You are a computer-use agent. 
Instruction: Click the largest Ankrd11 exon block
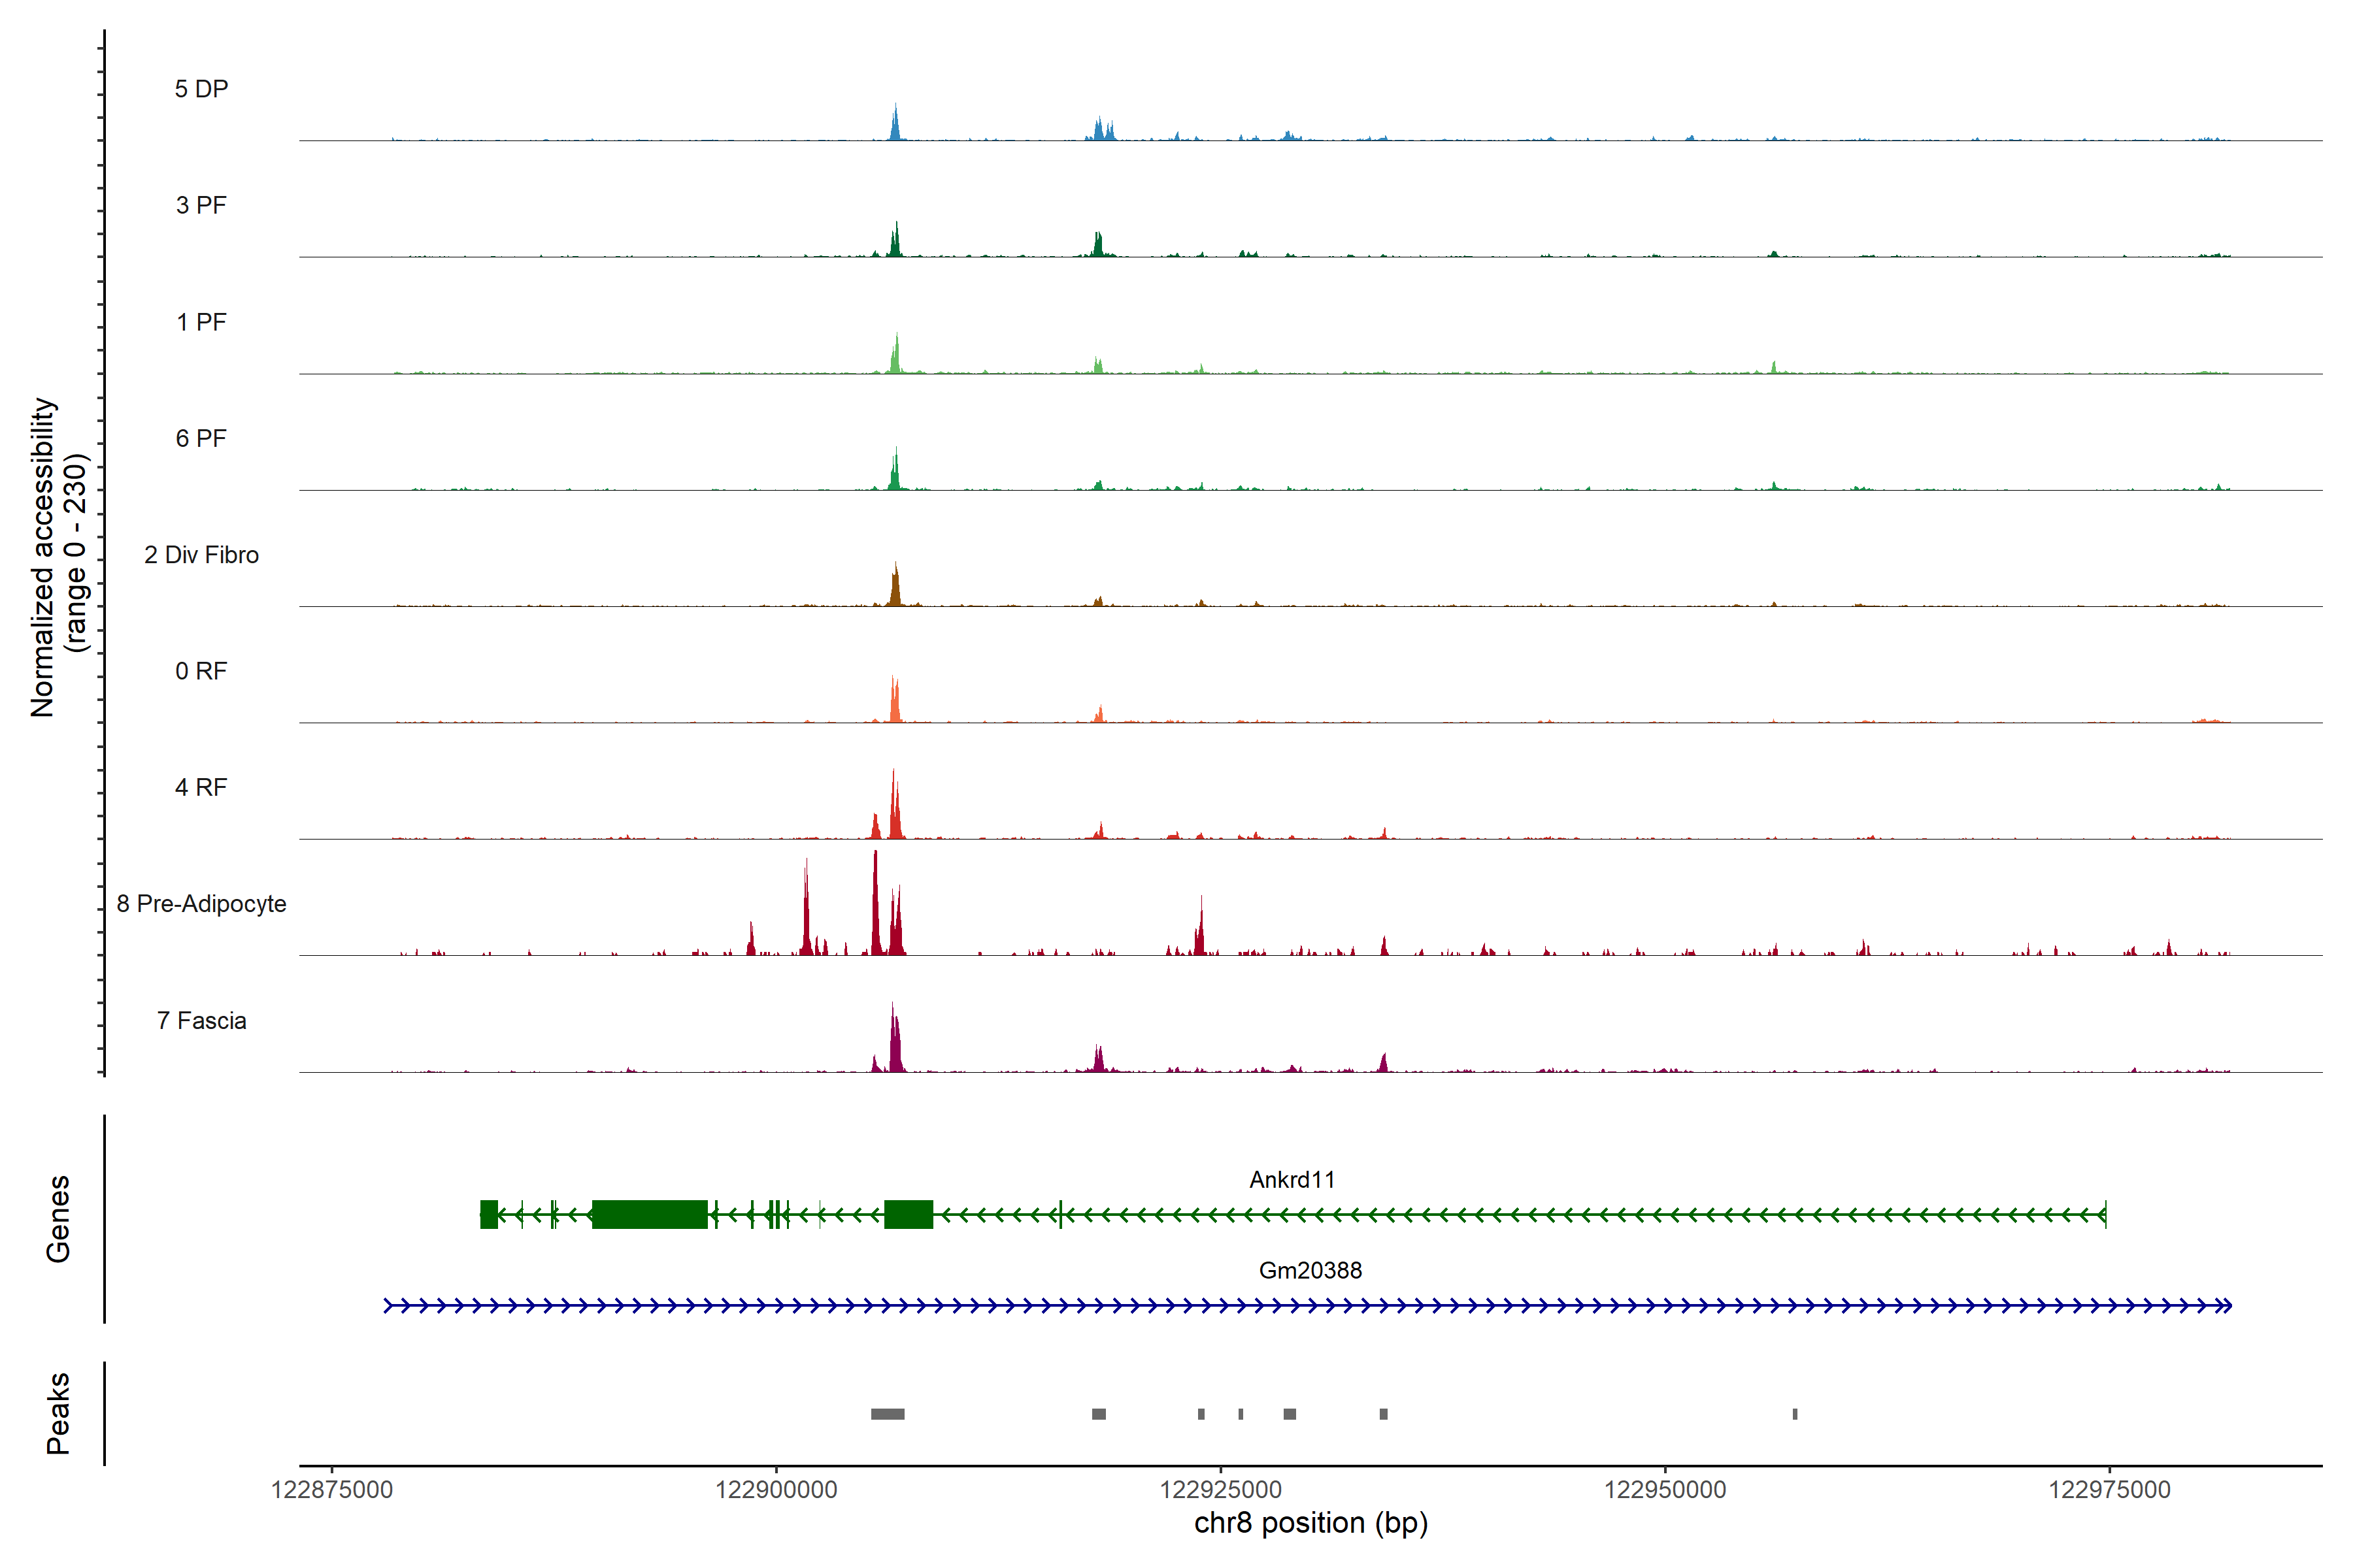pyautogui.click(x=649, y=1215)
